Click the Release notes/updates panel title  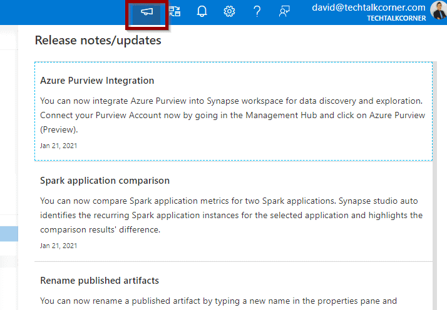(98, 40)
